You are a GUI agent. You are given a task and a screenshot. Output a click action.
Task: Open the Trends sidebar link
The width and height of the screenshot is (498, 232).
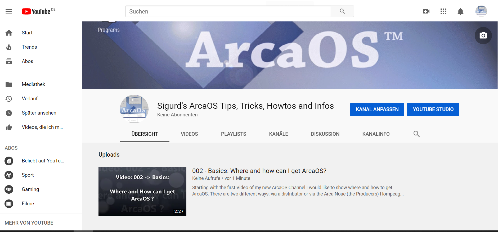point(29,47)
